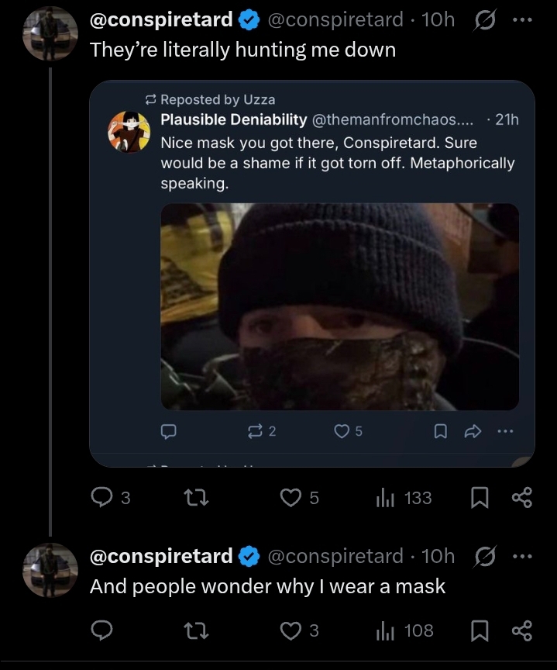Screen dimensions: 557x670
Task: Click the Grok icon on first post
Action: 486,19
